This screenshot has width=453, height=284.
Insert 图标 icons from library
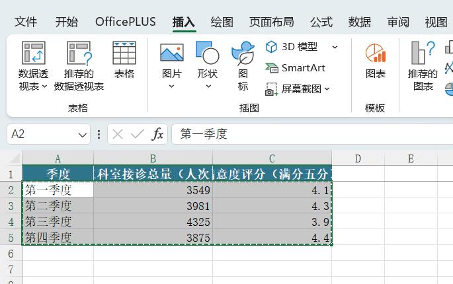pos(243,67)
